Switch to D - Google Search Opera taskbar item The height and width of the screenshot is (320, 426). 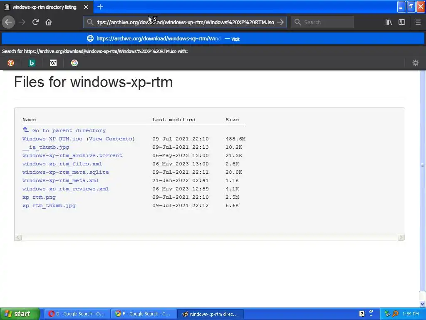tap(77, 314)
